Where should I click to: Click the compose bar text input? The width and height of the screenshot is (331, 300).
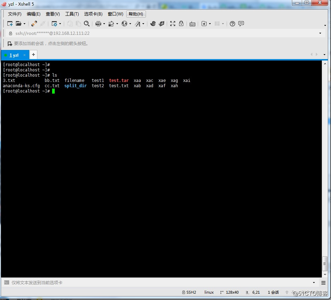(x=160, y=282)
